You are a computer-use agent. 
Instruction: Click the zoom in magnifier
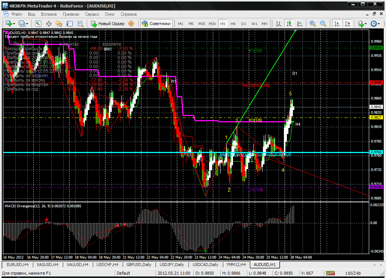click(313, 24)
